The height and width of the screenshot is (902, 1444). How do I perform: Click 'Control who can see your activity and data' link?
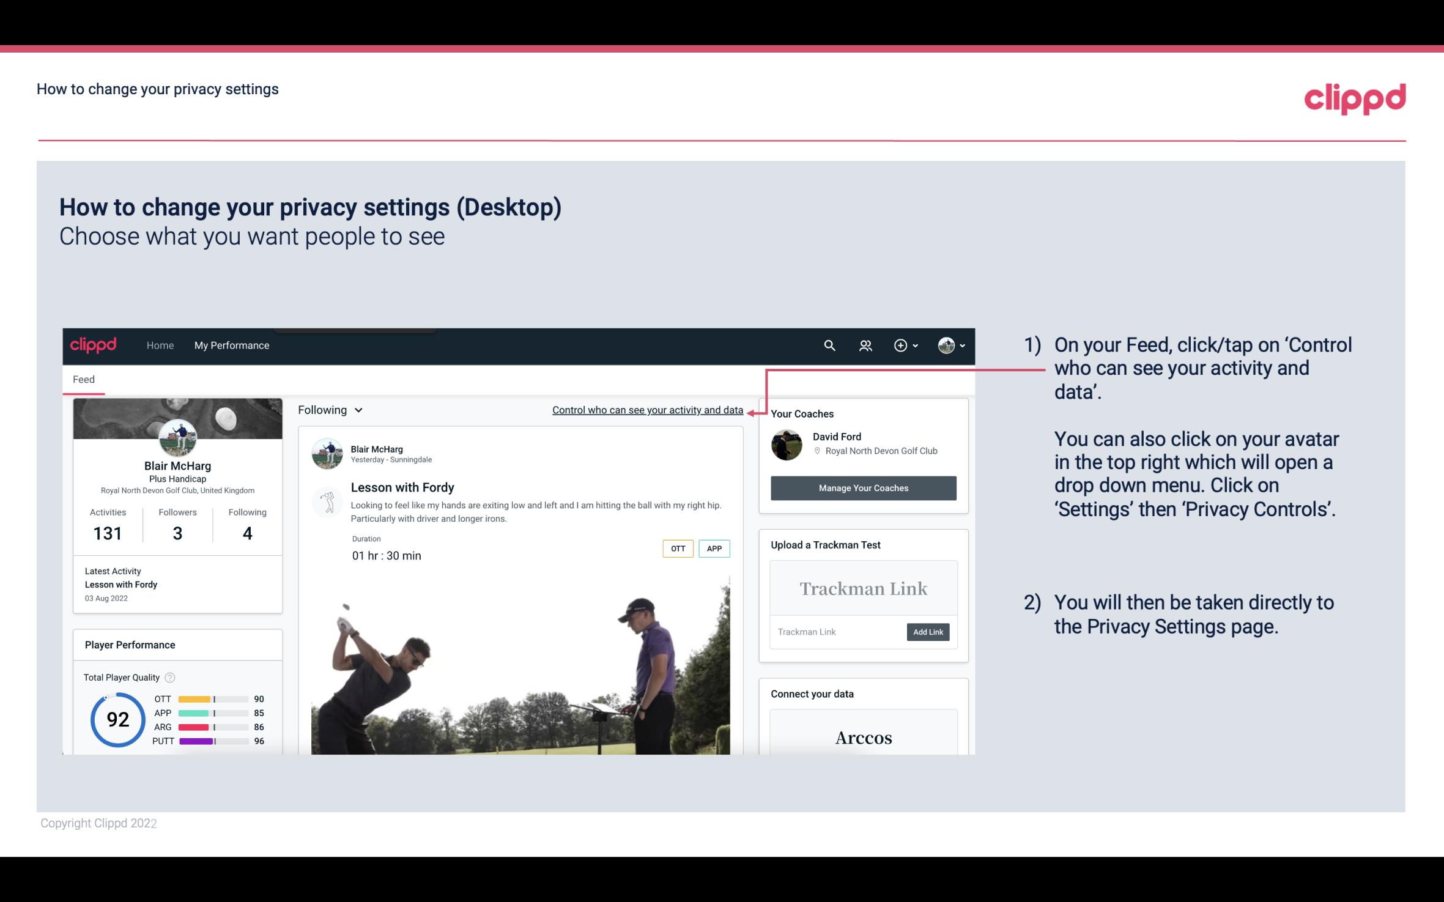click(x=647, y=408)
